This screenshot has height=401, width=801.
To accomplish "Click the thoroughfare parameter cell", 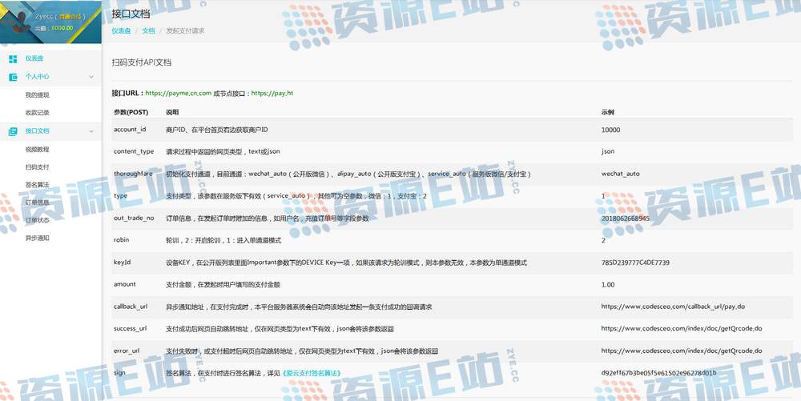I will pos(133,174).
